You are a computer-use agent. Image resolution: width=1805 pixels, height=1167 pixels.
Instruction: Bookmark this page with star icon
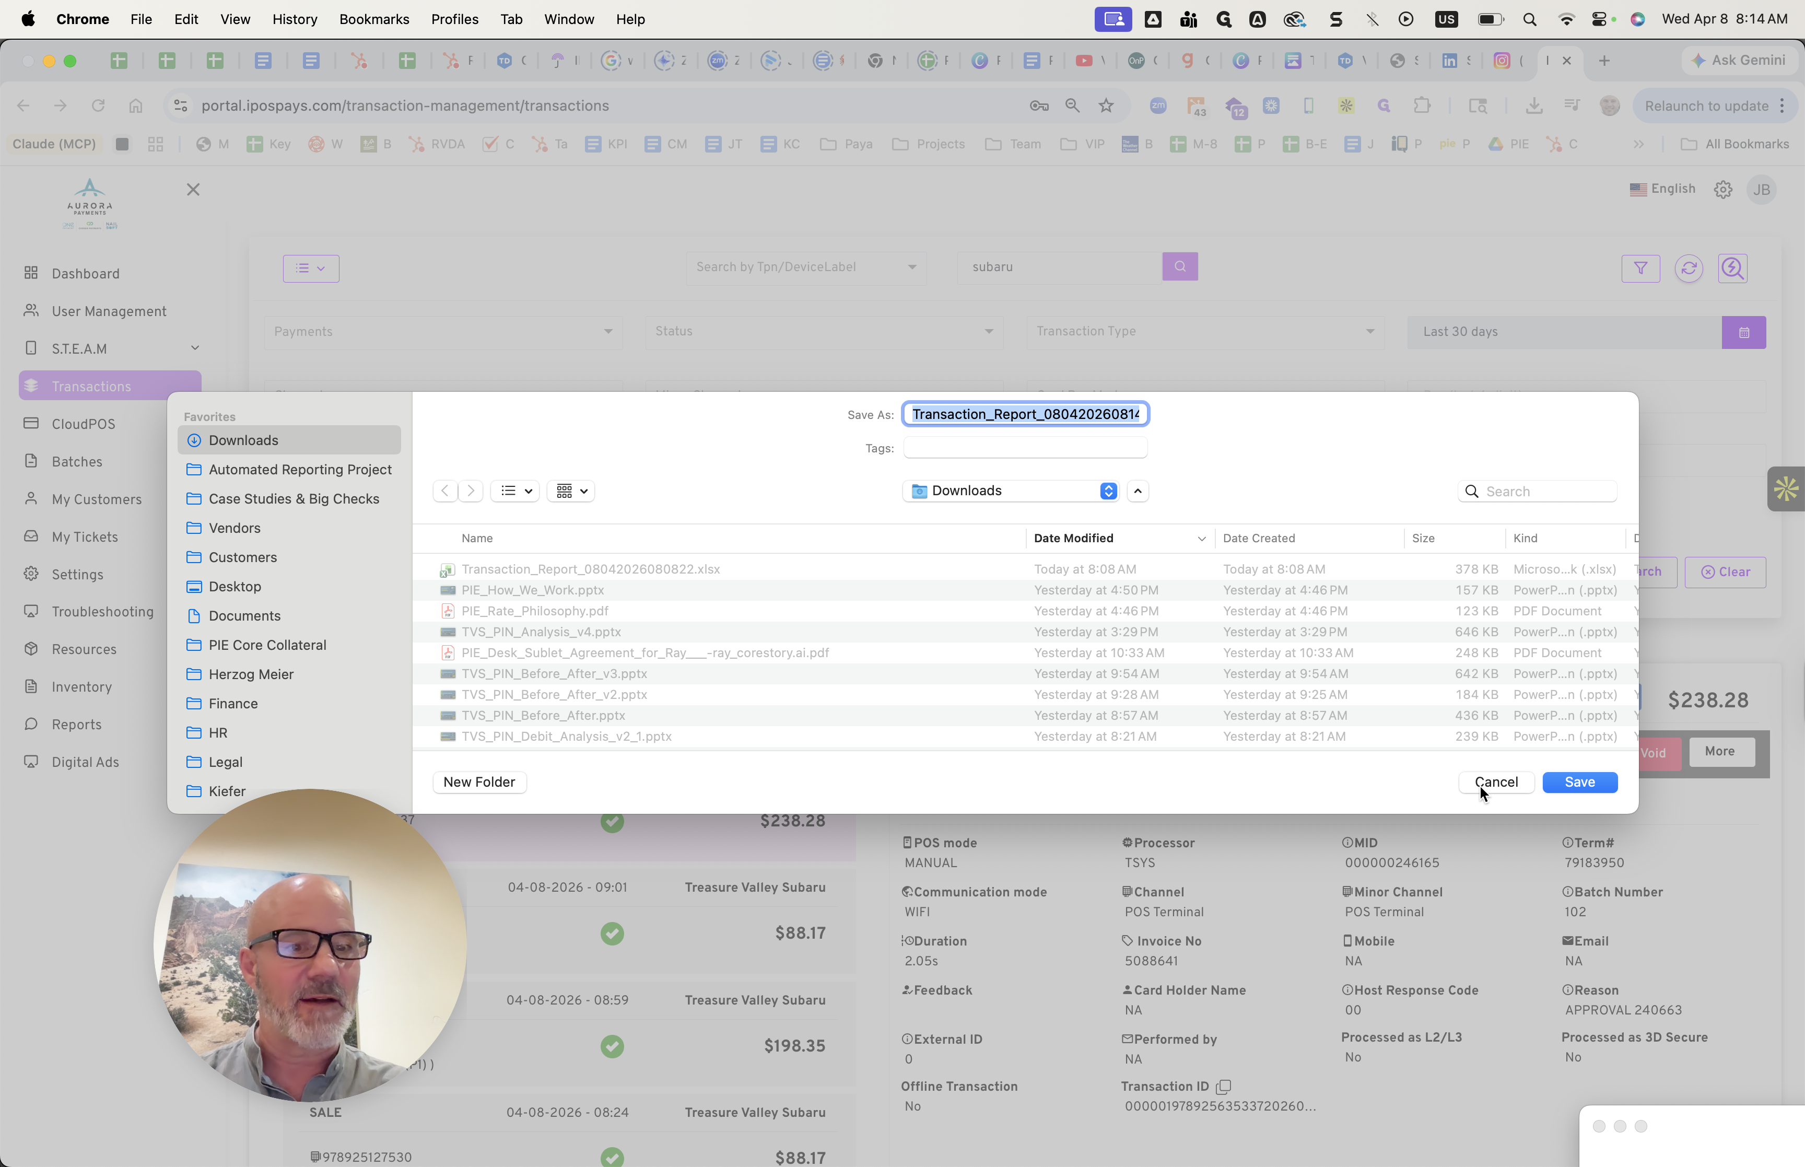(1106, 106)
